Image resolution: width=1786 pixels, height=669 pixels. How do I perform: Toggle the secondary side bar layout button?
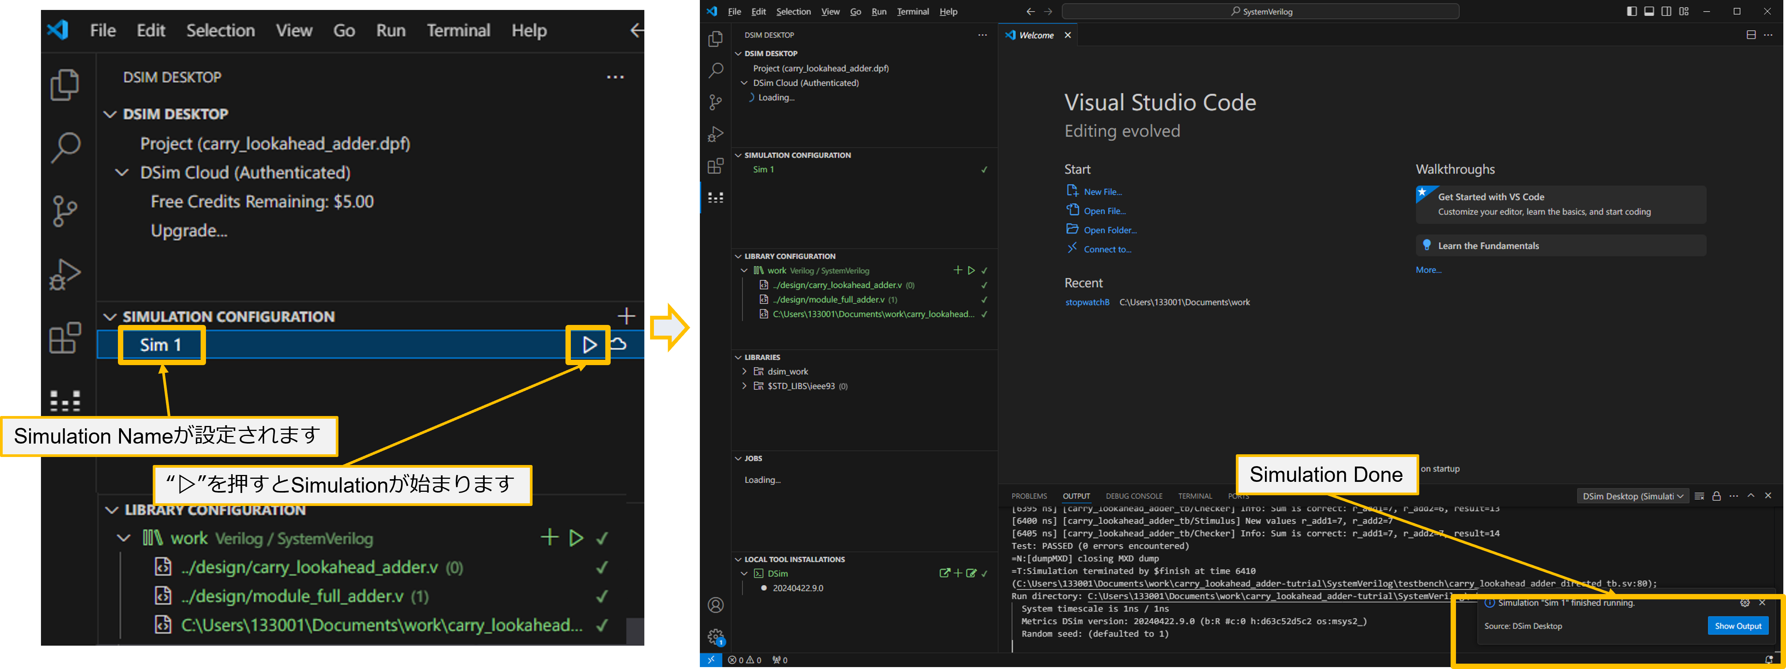pyautogui.click(x=1666, y=11)
